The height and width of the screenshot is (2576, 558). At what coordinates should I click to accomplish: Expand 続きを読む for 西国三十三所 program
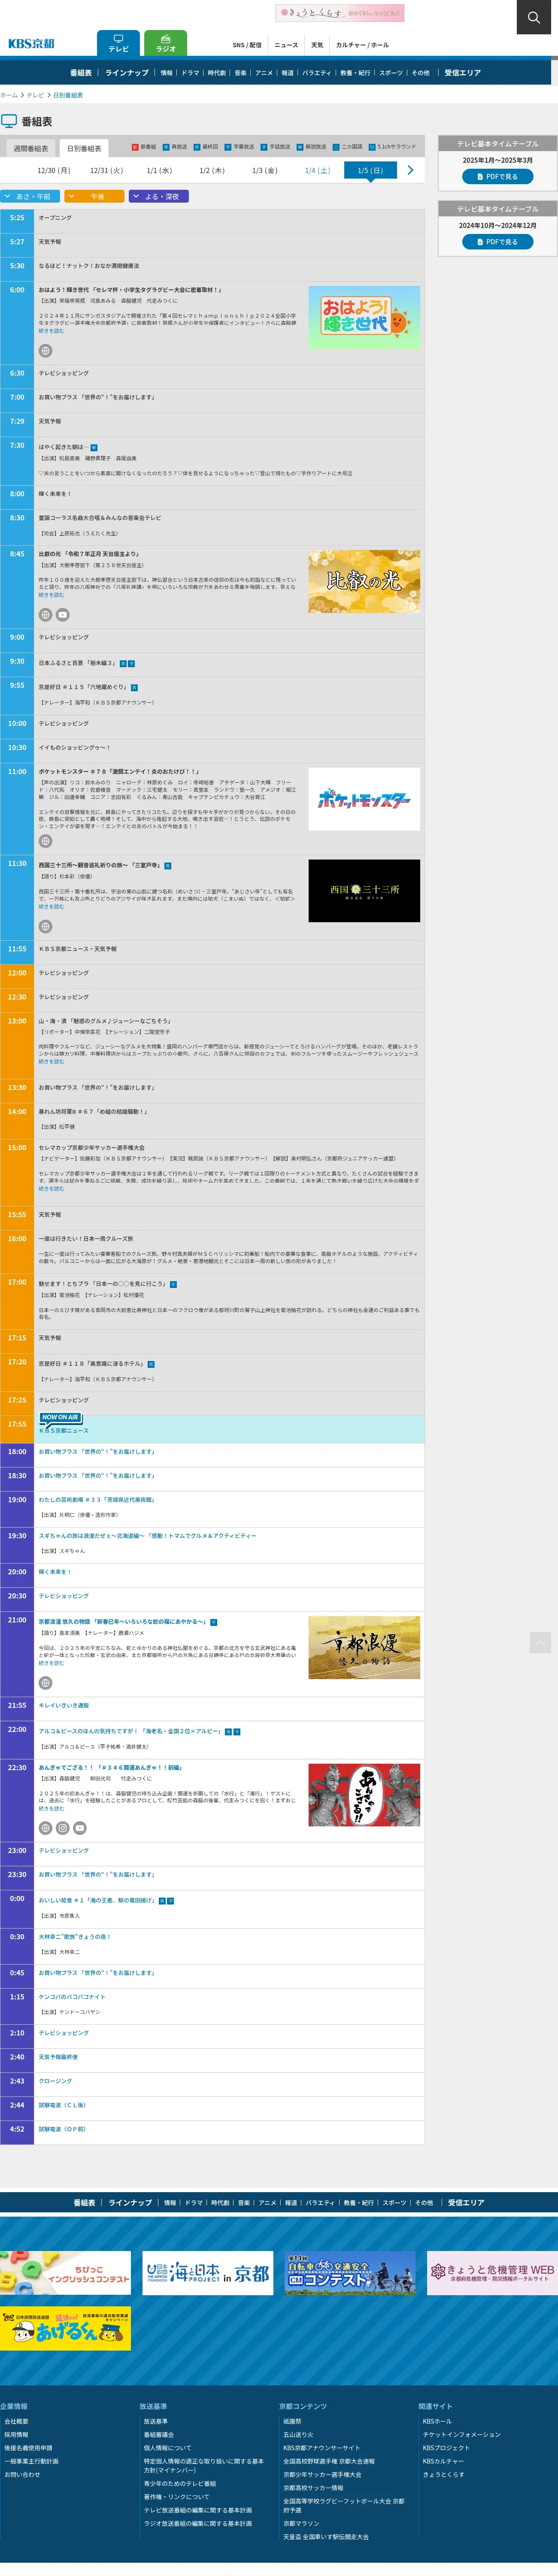tap(51, 907)
